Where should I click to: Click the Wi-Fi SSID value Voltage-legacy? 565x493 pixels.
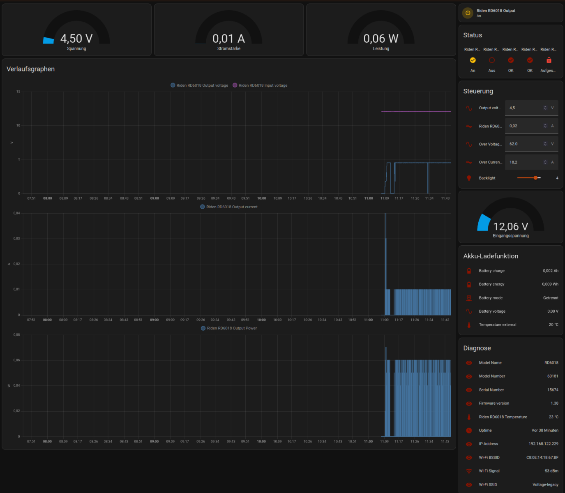[545, 485]
